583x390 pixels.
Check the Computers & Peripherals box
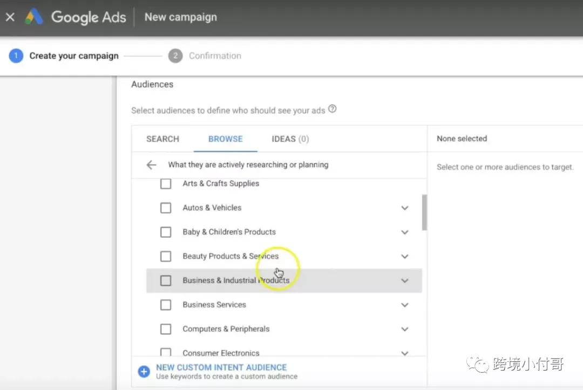166,329
